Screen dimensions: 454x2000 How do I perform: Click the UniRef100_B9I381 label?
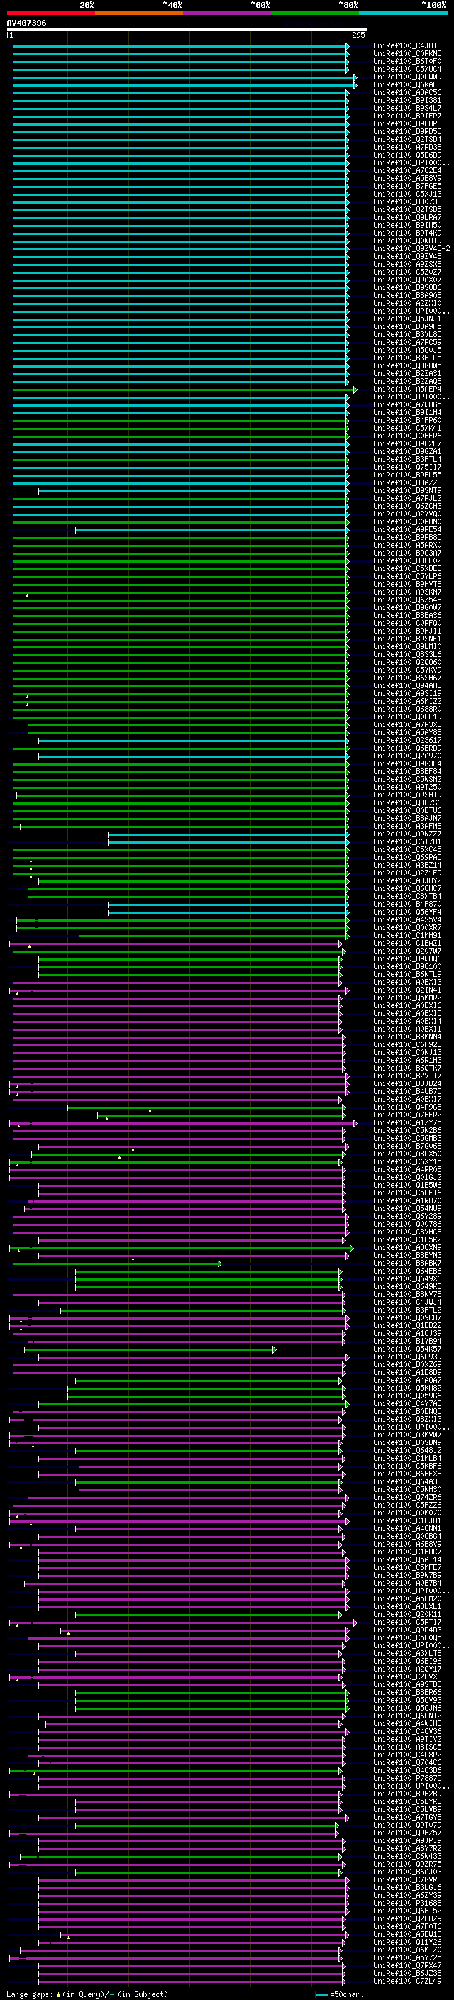407,100
